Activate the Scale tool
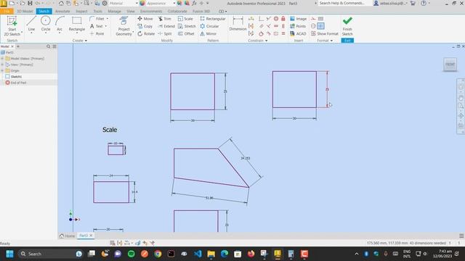465x261 pixels. [185, 19]
